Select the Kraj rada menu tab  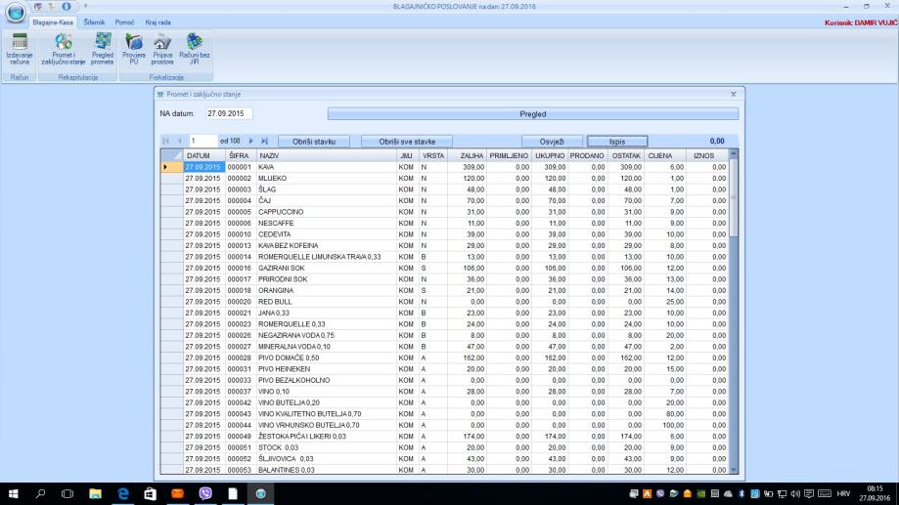(x=157, y=22)
